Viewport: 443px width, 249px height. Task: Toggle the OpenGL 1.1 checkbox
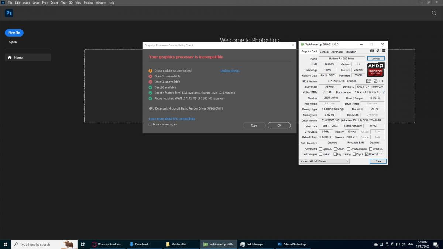tap(367, 154)
